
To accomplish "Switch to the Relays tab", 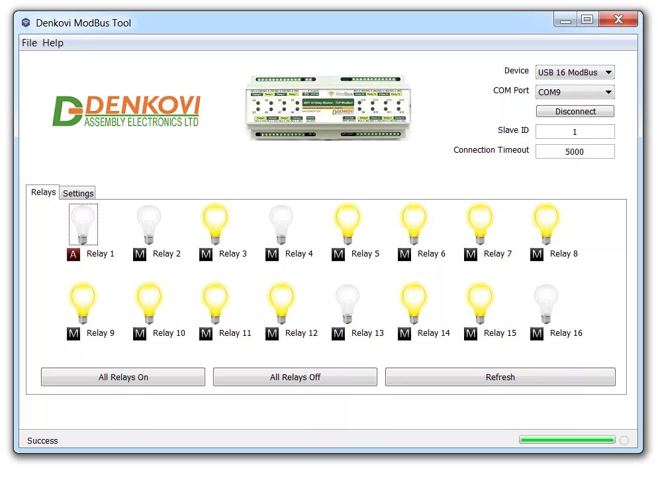I will pos(43,192).
